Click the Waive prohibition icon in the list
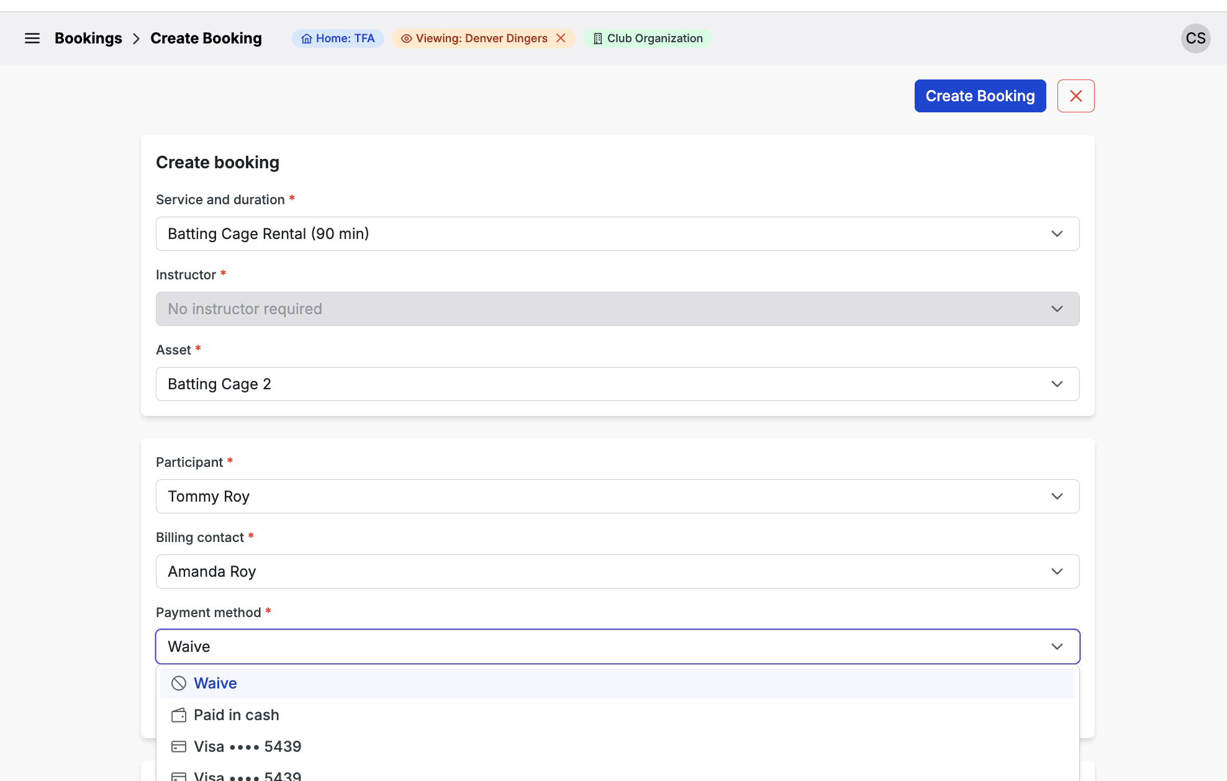 tap(179, 683)
